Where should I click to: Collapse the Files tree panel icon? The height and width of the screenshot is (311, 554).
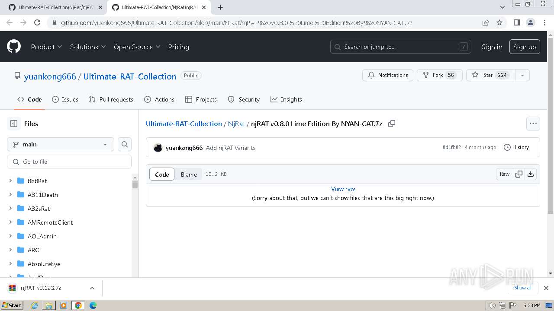tap(14, 124)
